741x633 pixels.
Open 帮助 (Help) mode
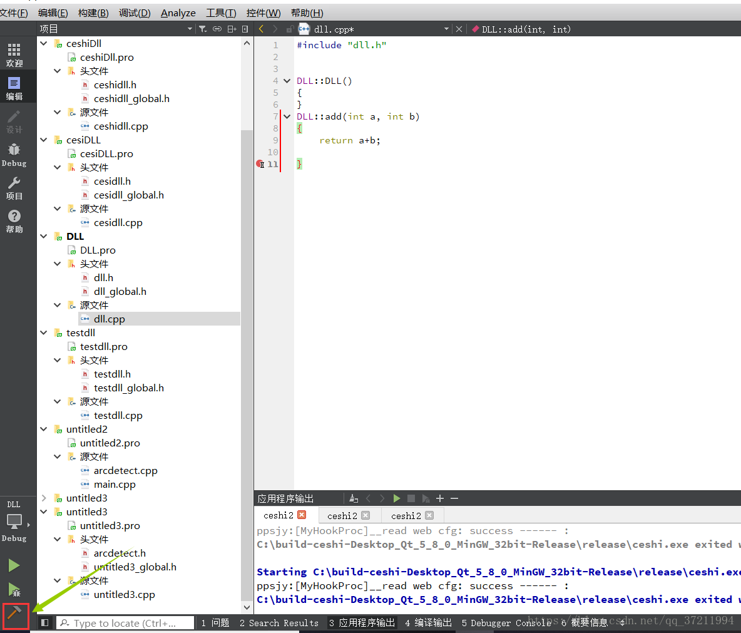click(14, 219)
